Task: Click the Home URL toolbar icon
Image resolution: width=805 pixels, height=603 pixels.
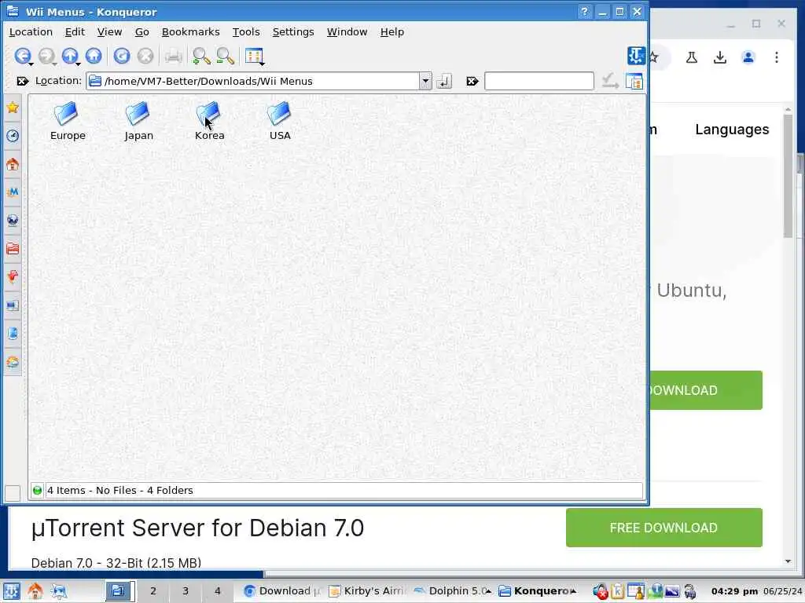Action: coord(94,56)
